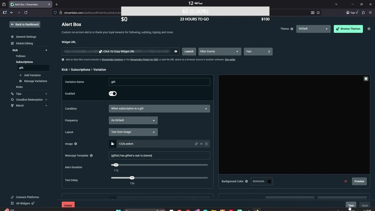
Task: Open the tab list dropdown arrow
Action: point(336,4)
